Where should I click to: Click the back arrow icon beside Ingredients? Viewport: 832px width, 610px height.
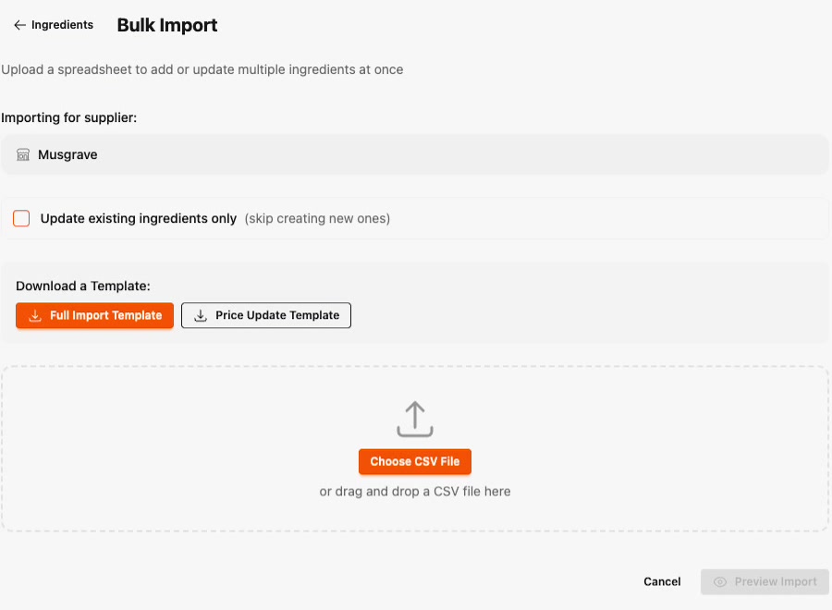pos(20,25)
